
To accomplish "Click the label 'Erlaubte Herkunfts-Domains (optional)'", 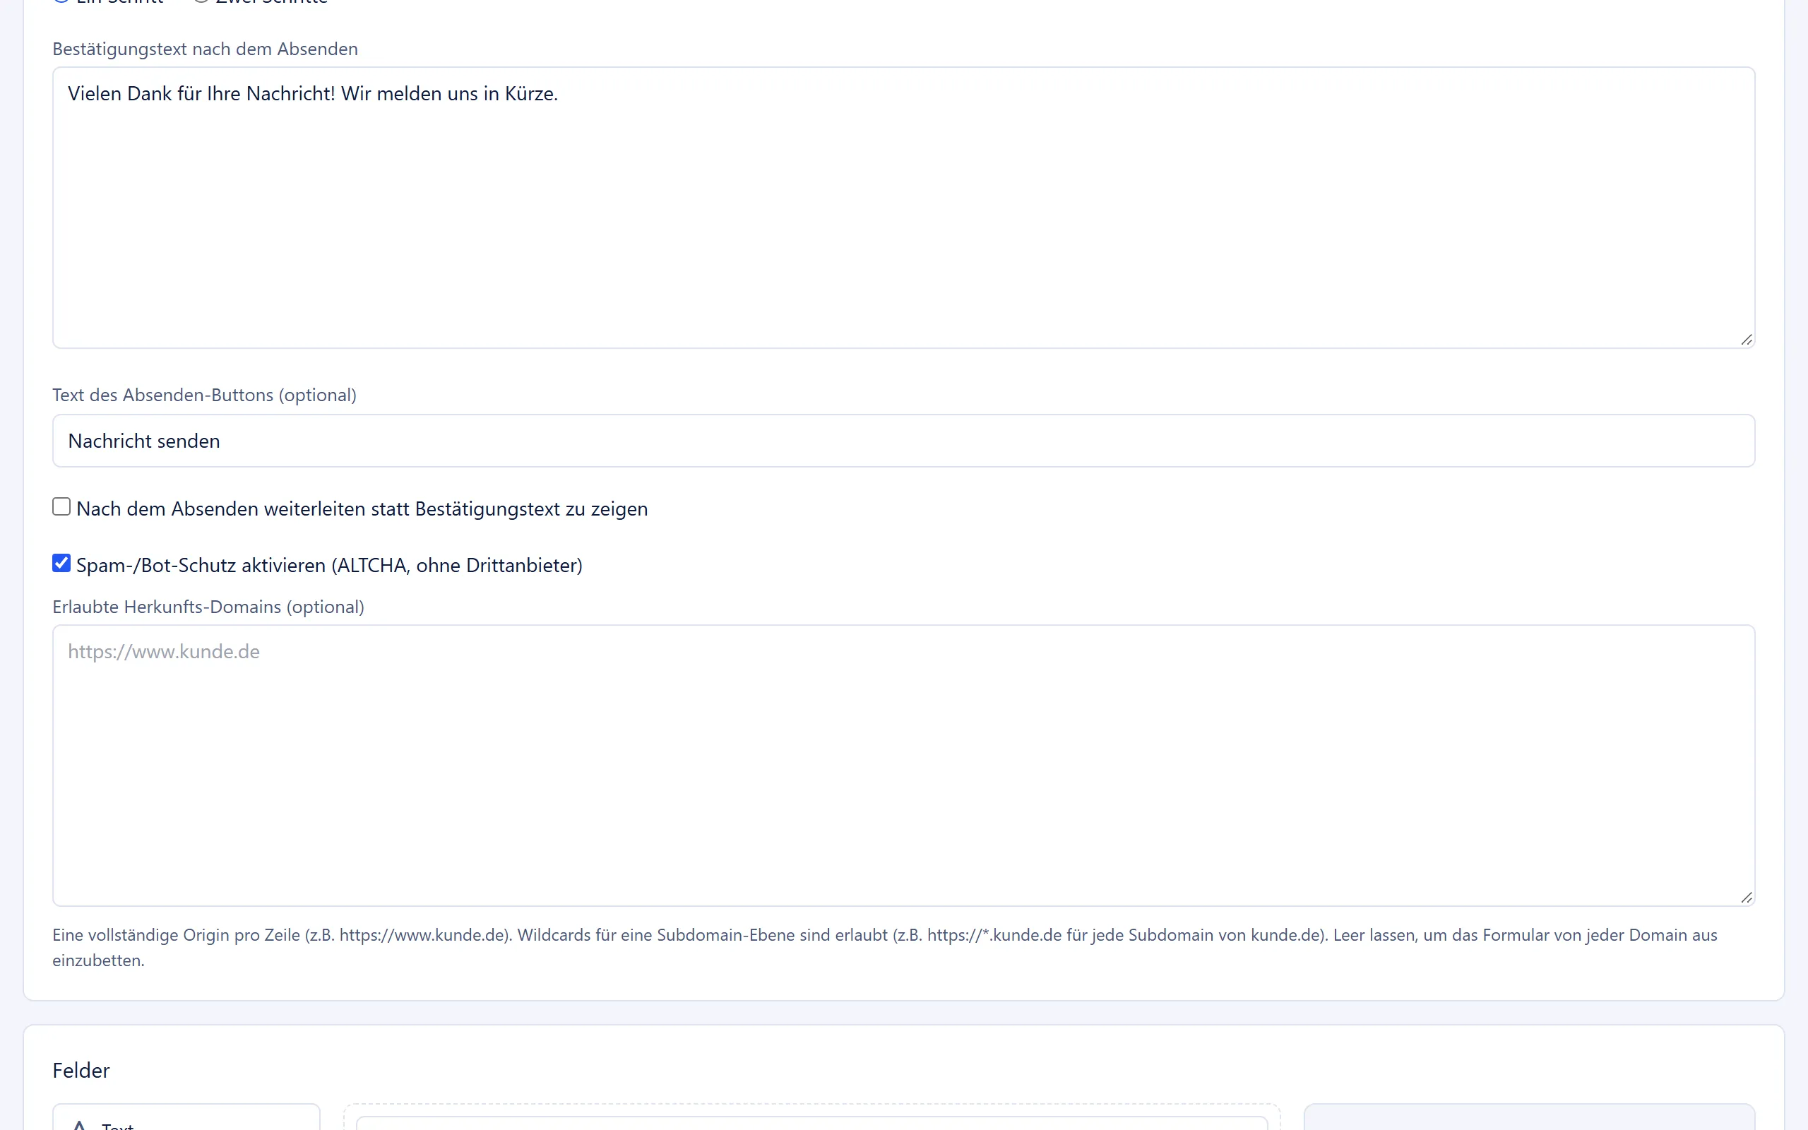I will [x=208, y=607].
